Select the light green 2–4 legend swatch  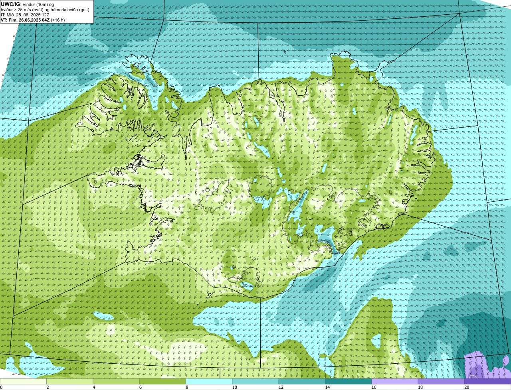pos(70,381)
